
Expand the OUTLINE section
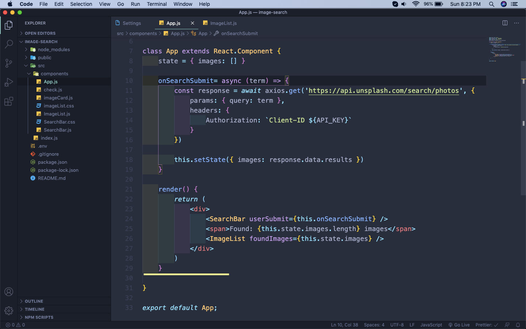click(64, 301)
